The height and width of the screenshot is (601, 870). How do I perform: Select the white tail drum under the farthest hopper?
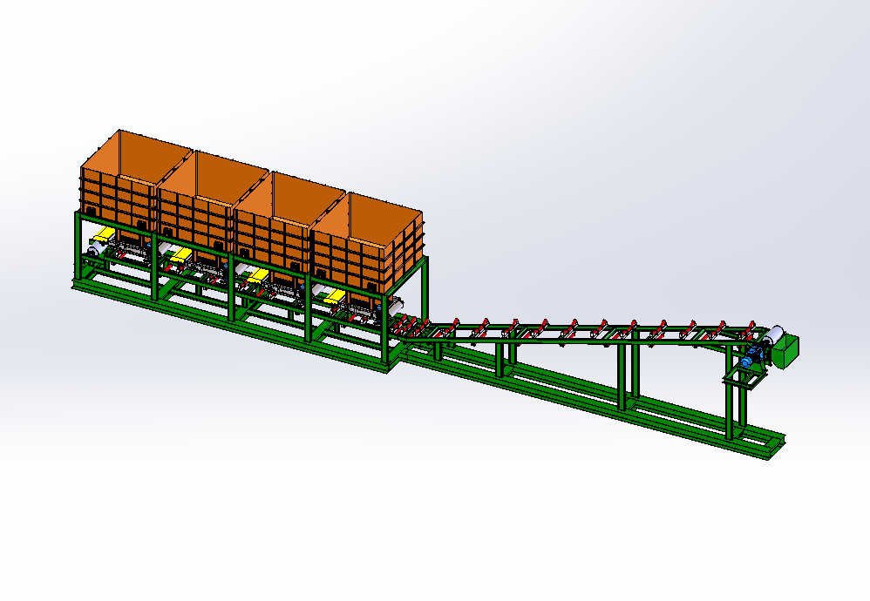pos(100,247)
